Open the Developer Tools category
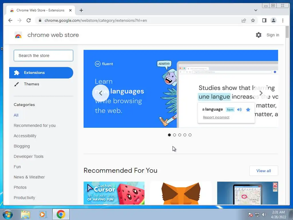The width and height of the screenshot is (293, 220). click(29, 156)
